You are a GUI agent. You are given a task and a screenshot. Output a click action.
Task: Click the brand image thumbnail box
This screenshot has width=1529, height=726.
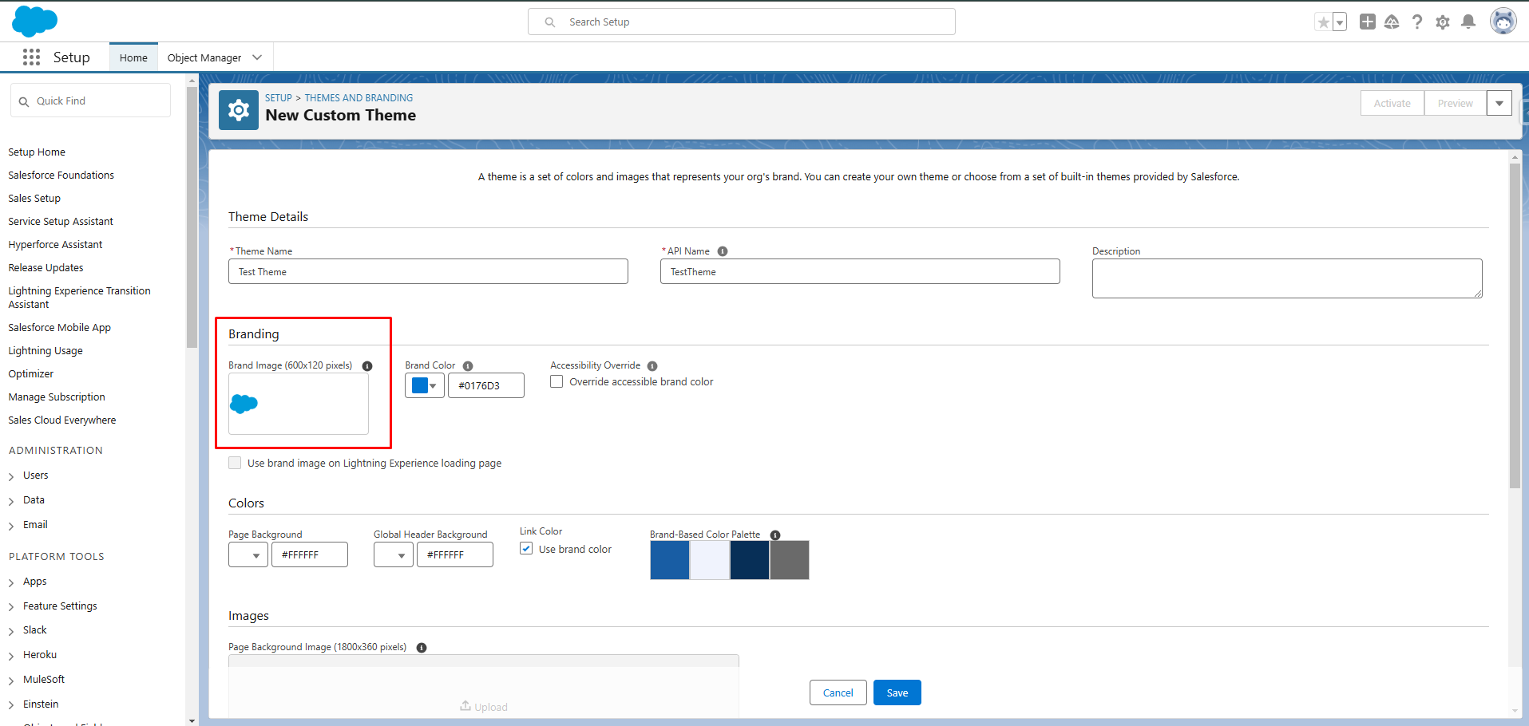tap(299, 404)
